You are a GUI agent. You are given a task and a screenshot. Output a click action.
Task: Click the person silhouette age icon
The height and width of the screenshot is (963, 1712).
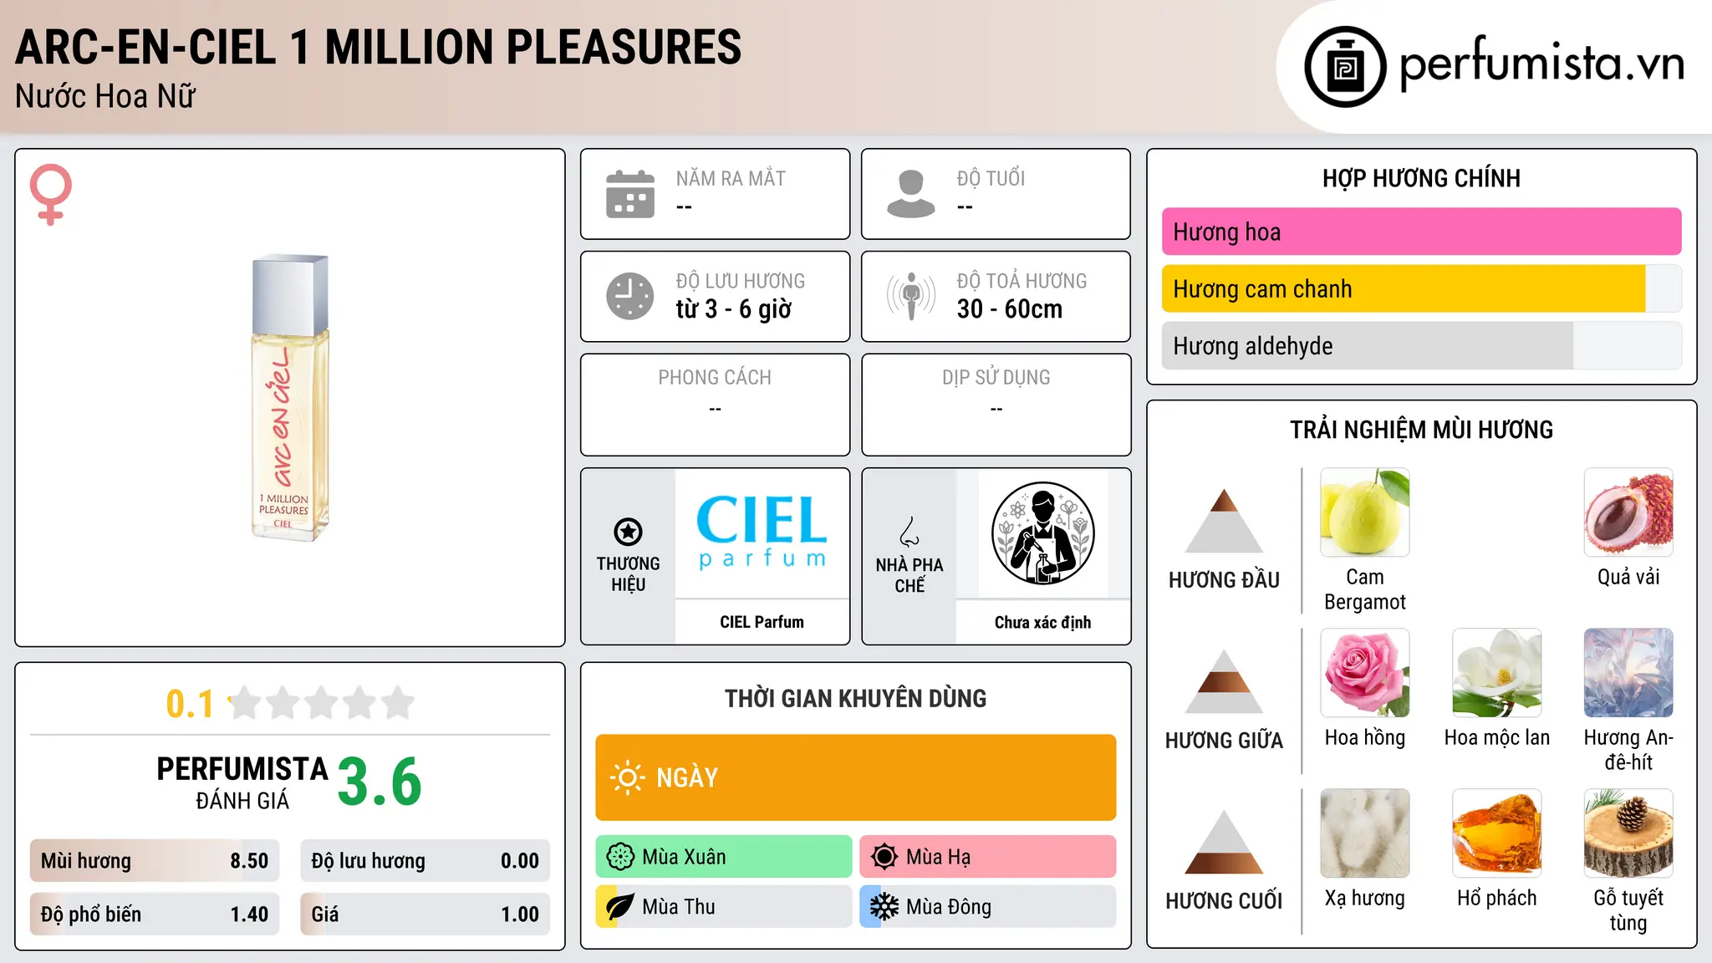click(x=911, y=194)
